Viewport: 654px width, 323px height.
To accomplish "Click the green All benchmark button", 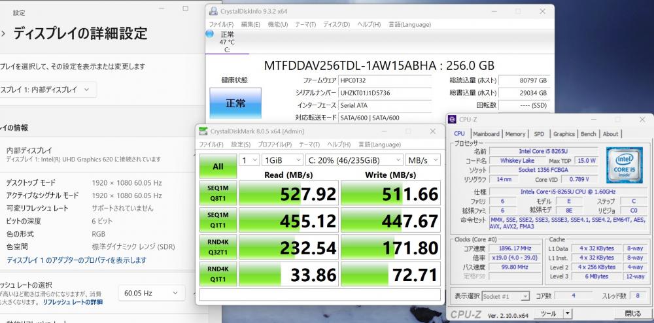I will pos(218,166).
